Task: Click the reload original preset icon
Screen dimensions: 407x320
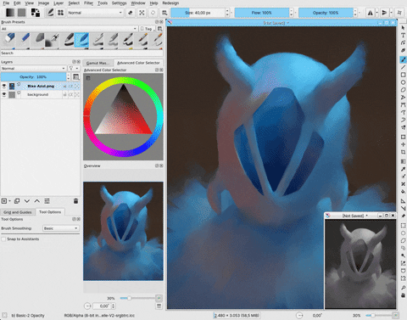Action: [153, 13]
